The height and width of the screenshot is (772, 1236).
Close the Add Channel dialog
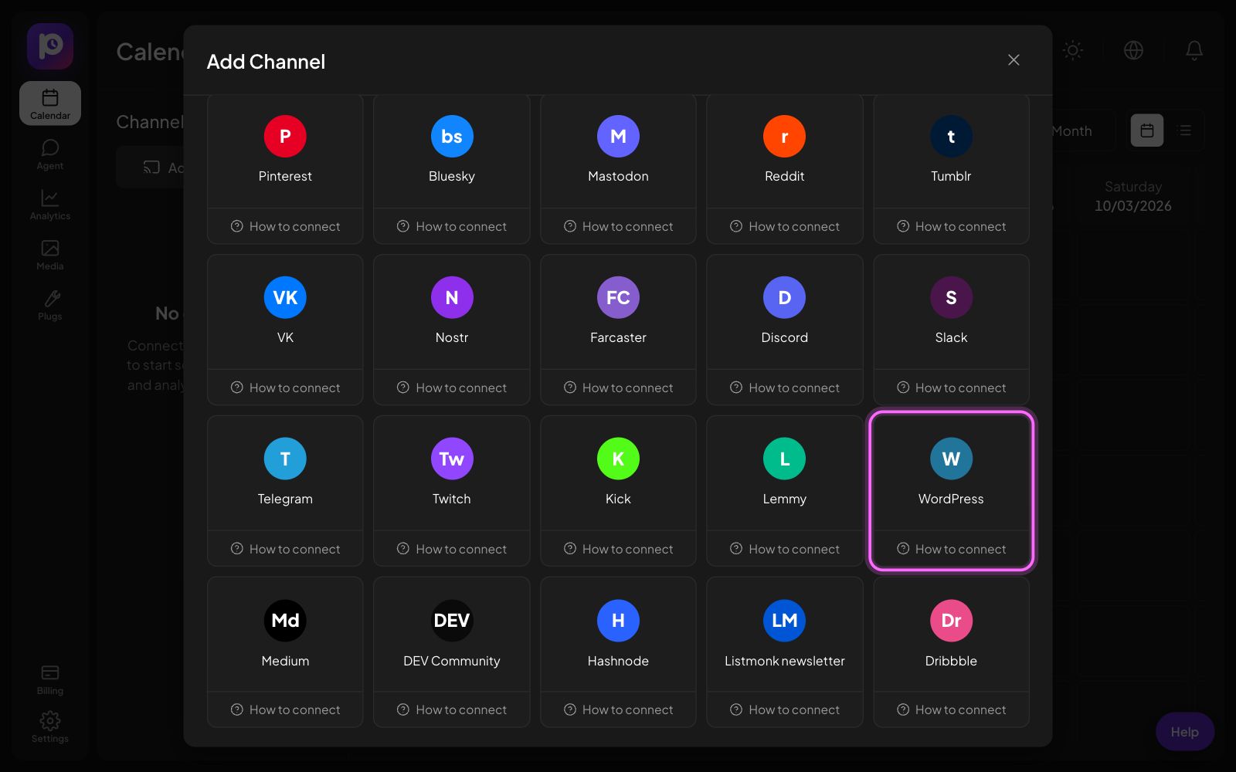1014,60
